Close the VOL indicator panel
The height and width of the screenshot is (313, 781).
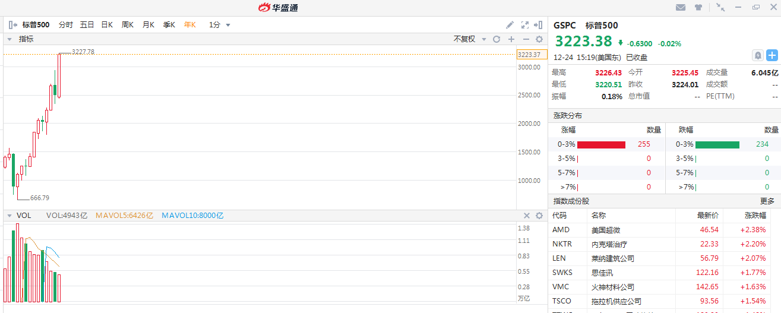(x=526, y=216)
